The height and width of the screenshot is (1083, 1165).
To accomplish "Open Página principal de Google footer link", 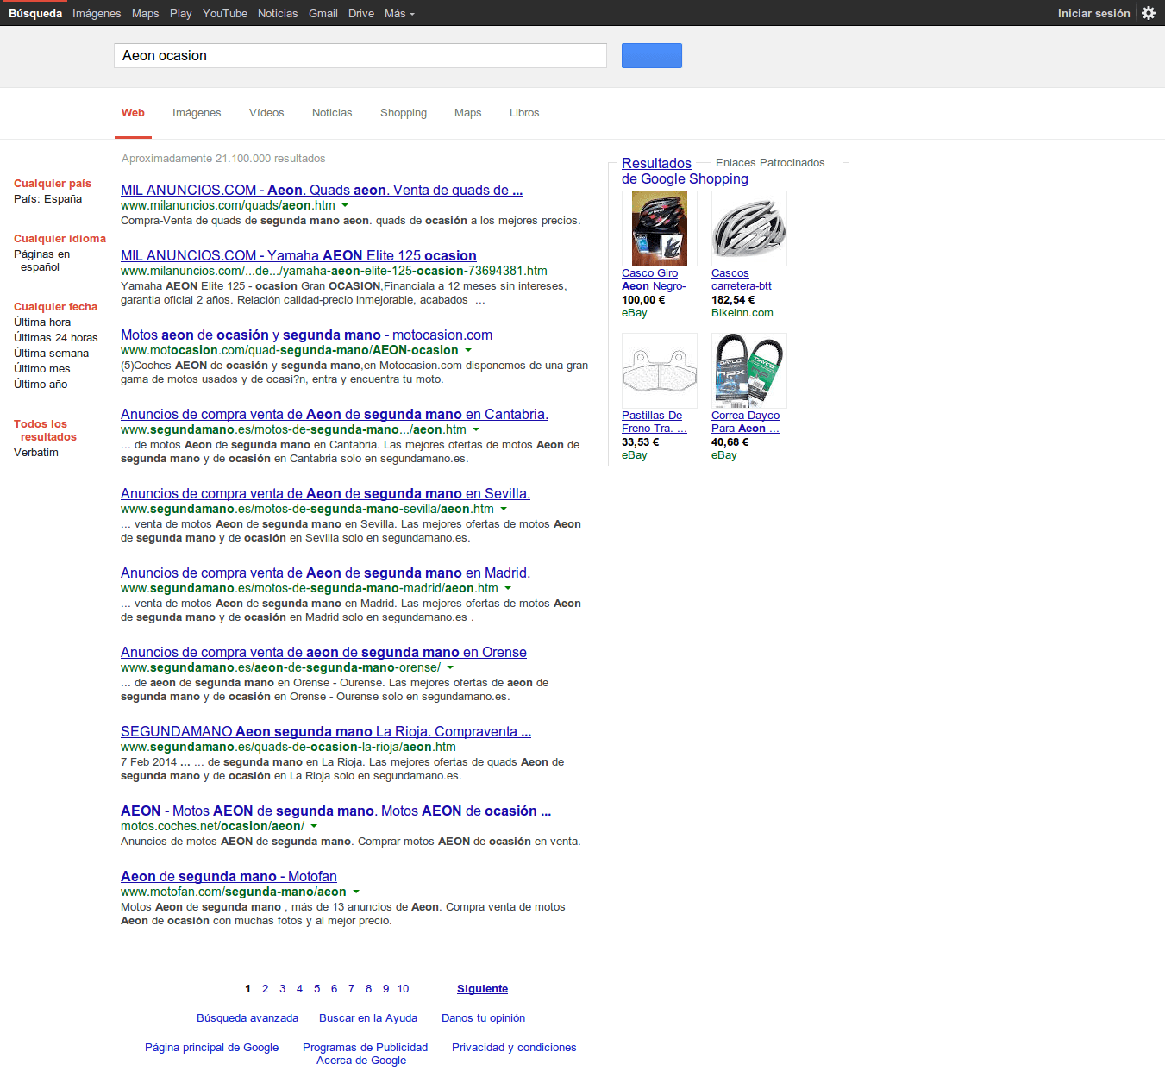I will (211, 1048).
